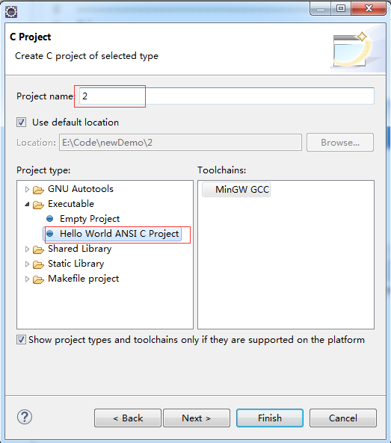Click the Hello World ANSI C bullet icon
391x443 pixels.
(x=50, y=234)
